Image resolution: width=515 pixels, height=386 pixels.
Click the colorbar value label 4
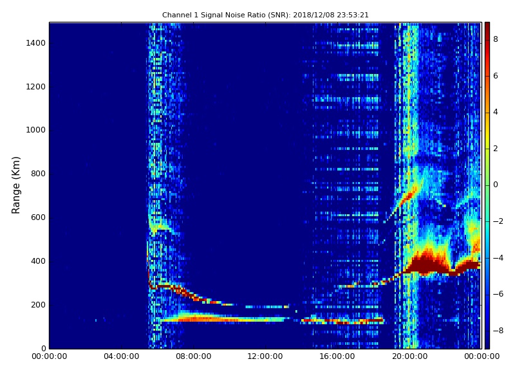[496, 112]
